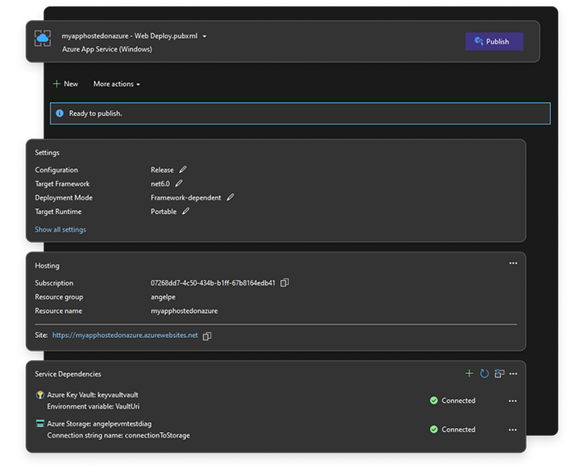Click the Subscription label
Image resolution: width=584 pixels, height=469 pixels.
54,283
